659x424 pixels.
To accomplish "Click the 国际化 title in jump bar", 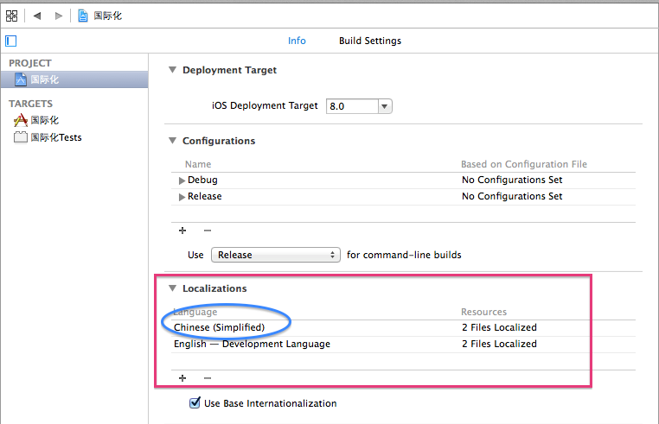I will 107,16.
